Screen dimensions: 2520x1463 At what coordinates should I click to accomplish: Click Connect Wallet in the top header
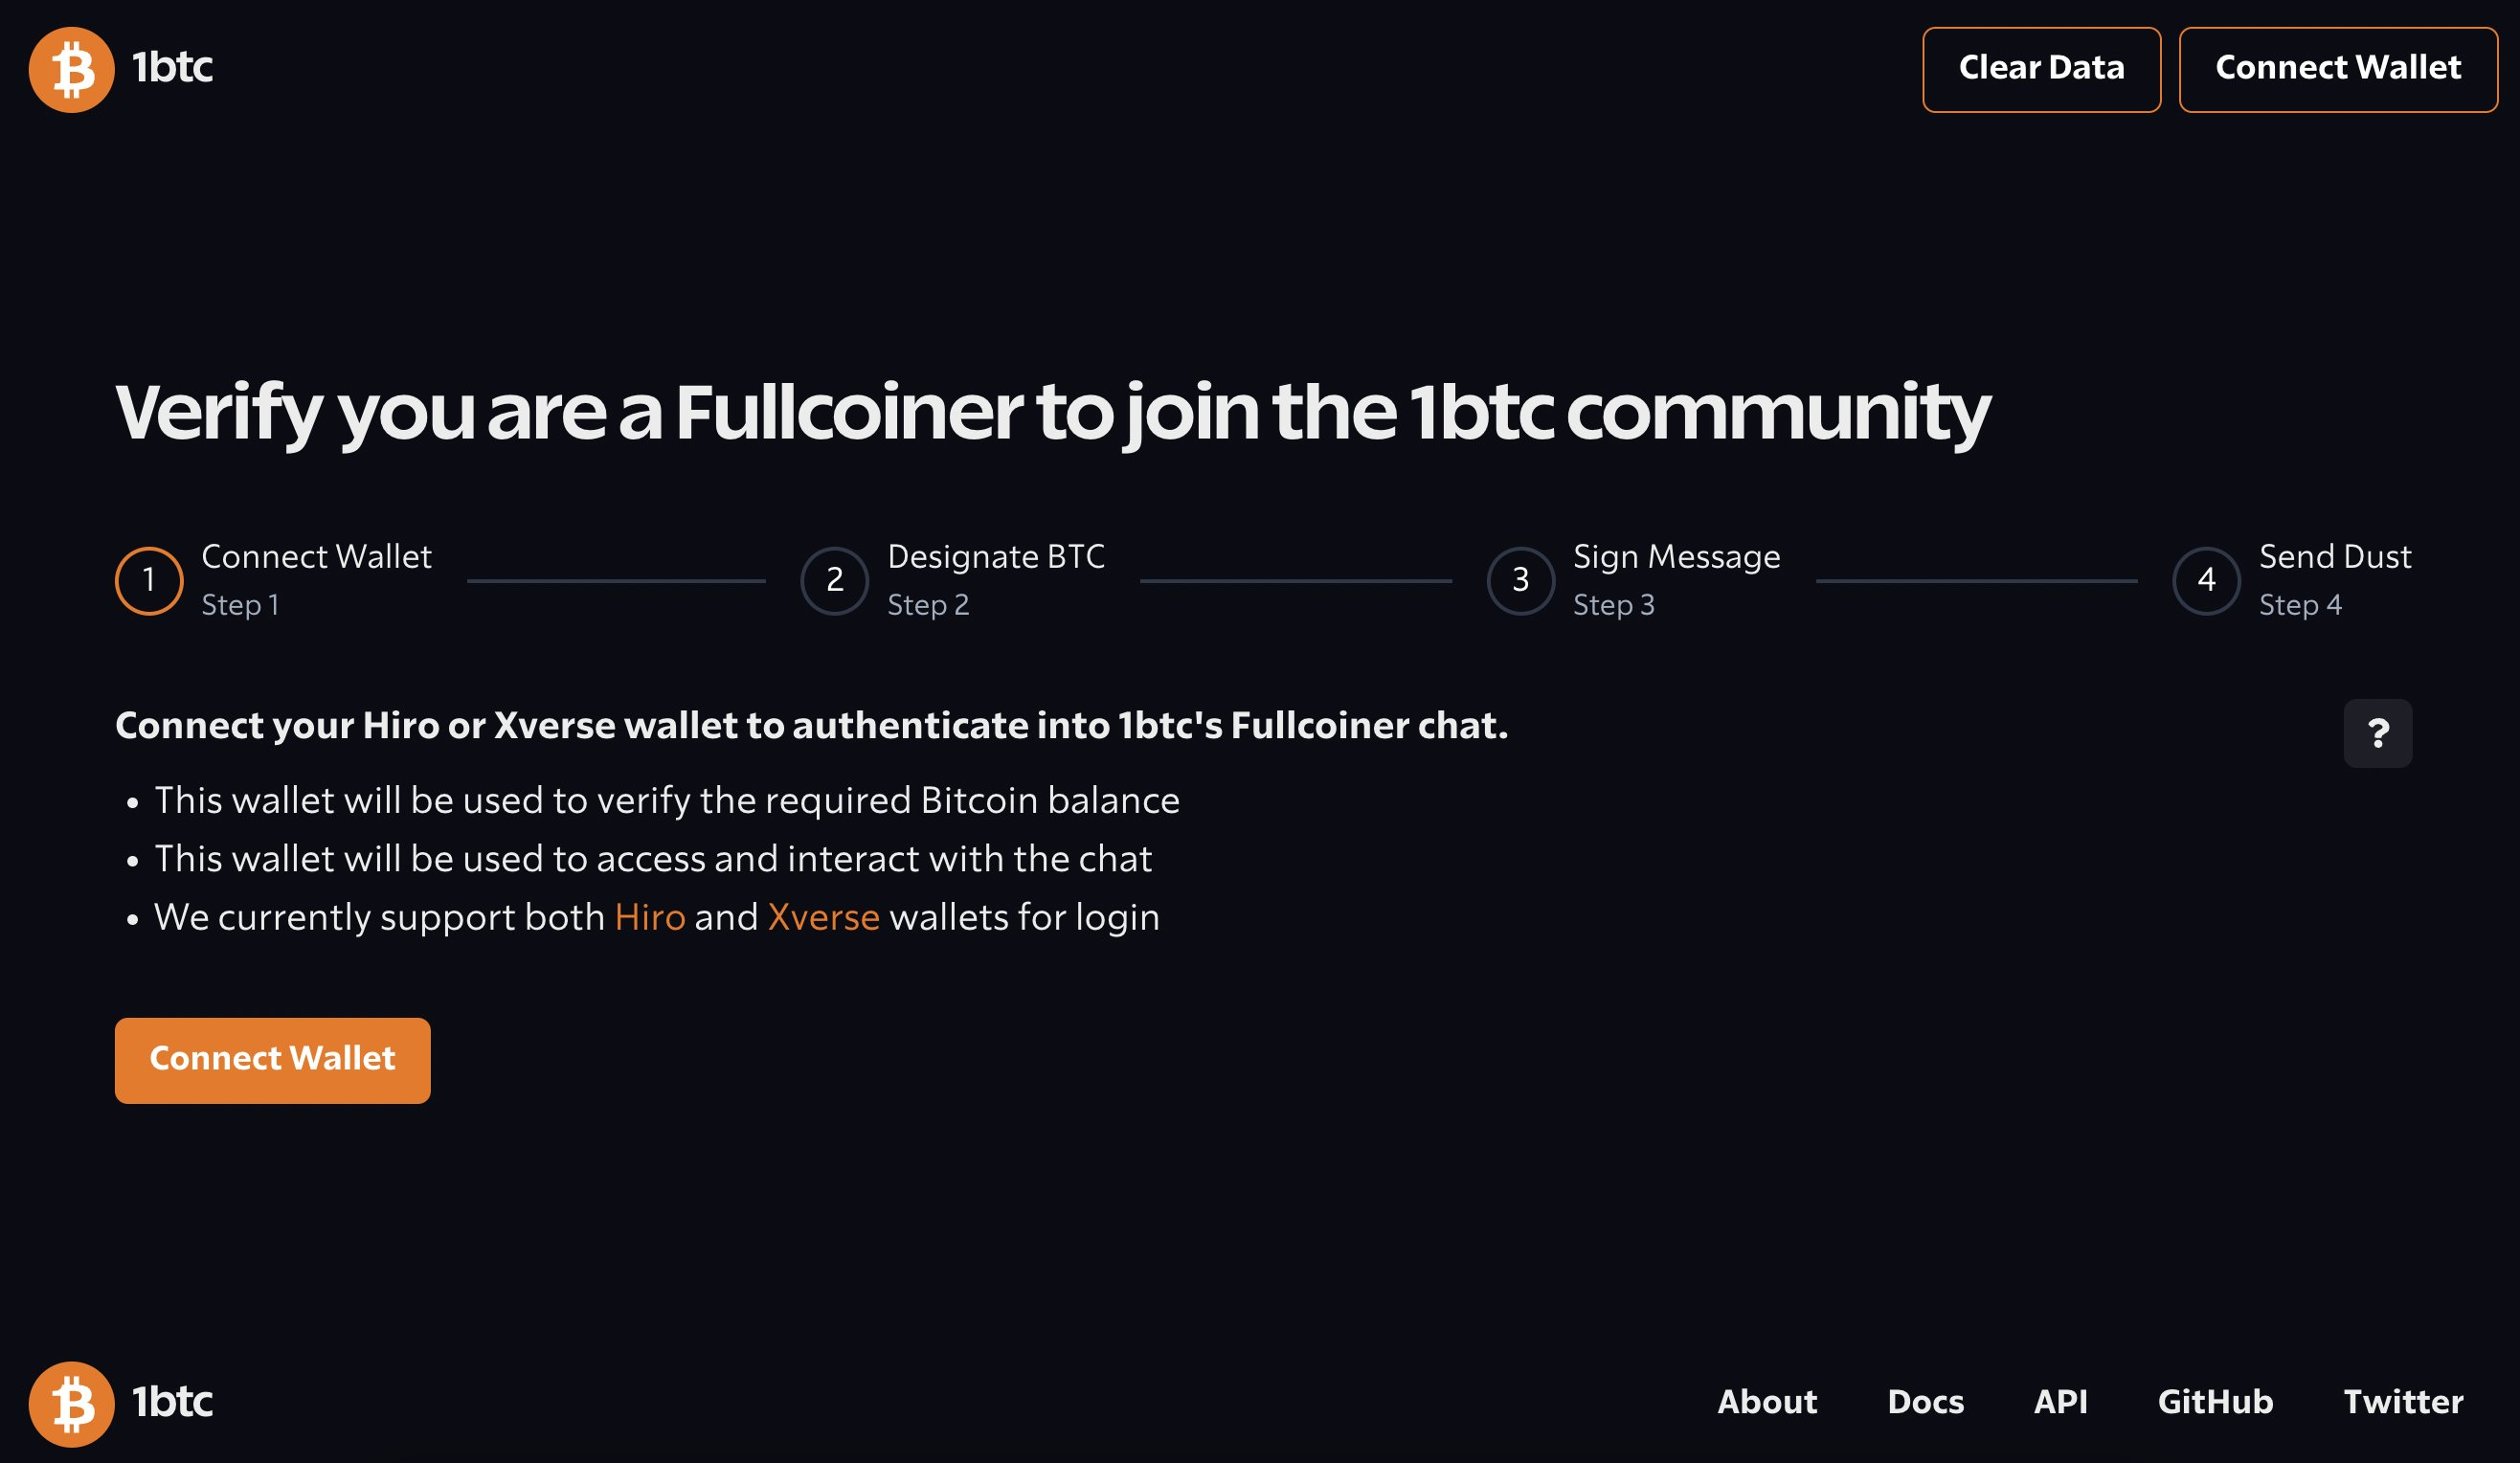2337,70
